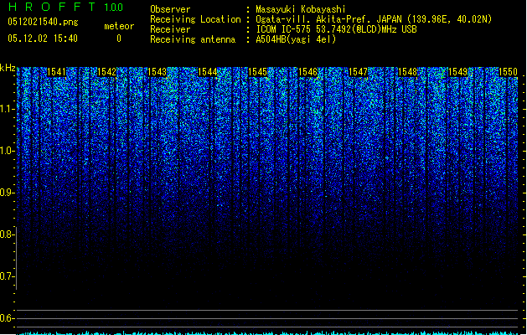Click the Ogata-vill. Akita-Pref. JAPAN location text
Viewport: 527px width, 335px height.
click(374, 19)
